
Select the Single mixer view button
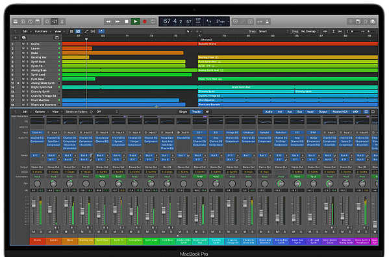(x=183, y=112)
